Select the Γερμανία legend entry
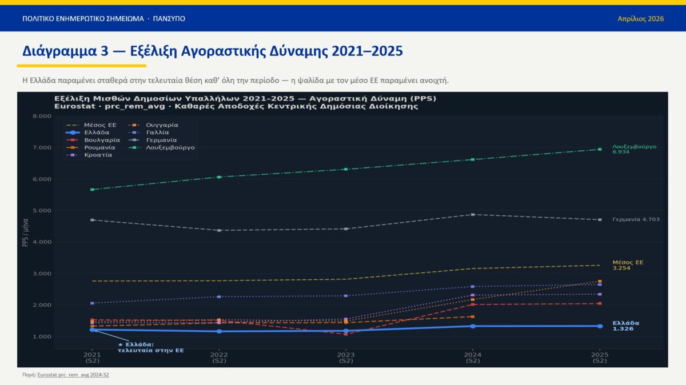 click(161, 140)
